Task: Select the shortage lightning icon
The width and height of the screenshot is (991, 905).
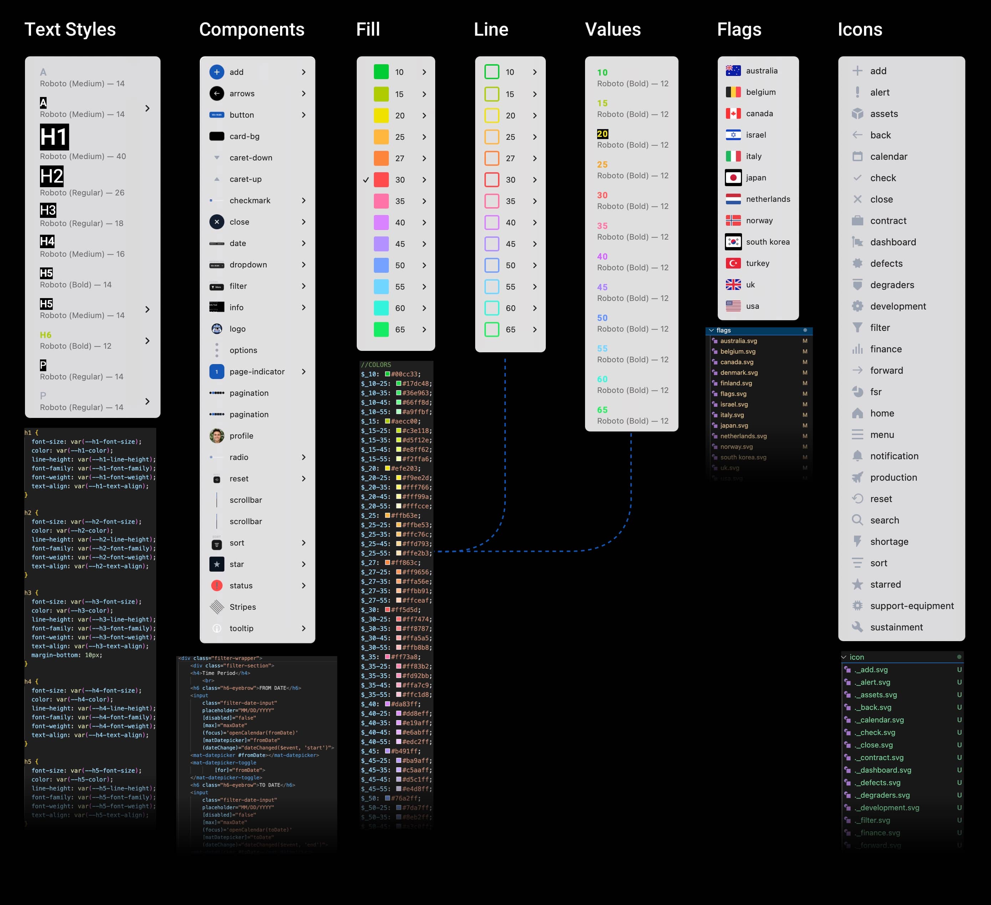Action: (857, 541)
